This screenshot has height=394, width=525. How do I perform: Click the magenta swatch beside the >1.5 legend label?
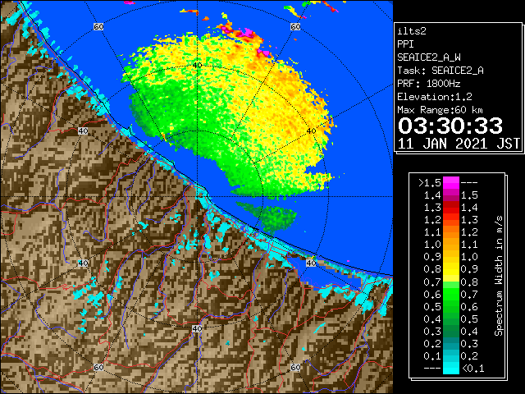pyautogui.click(x=450, y=183)
